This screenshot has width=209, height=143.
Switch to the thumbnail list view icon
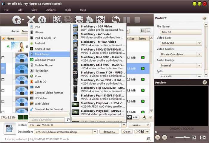(148, 31)
